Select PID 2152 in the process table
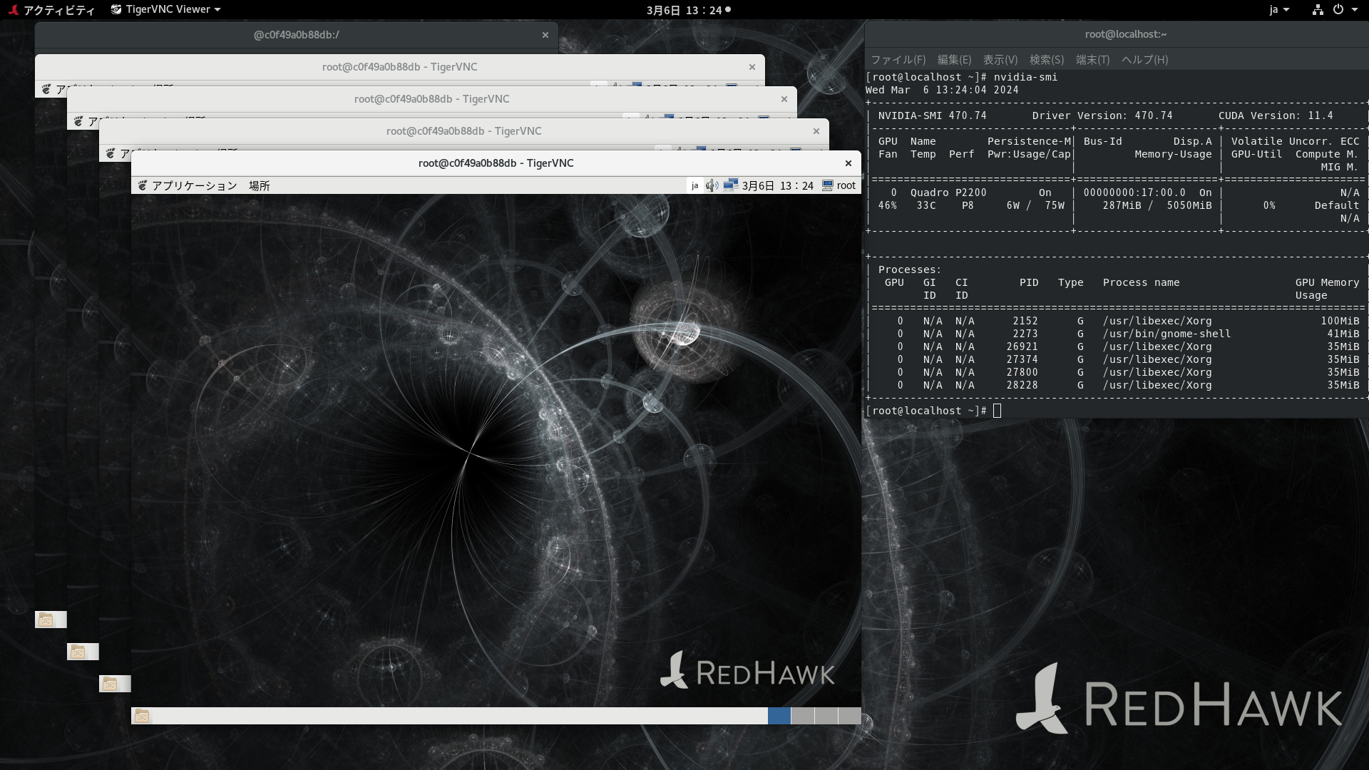The image size is (1369, 770). [1025, 321]
